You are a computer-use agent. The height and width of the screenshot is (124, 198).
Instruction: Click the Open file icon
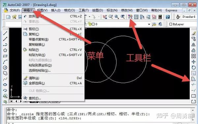(x=14, y=17)
